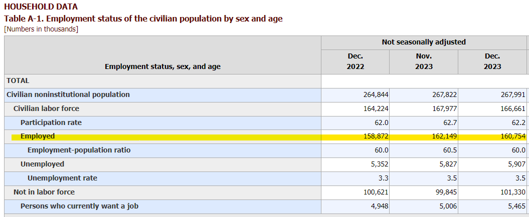Click the Dec. 2022 column header
The image size is (529, 217).
355,61
